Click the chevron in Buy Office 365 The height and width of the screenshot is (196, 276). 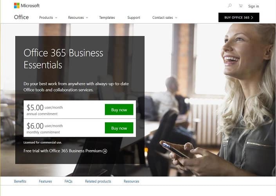[x=252, y=18]
